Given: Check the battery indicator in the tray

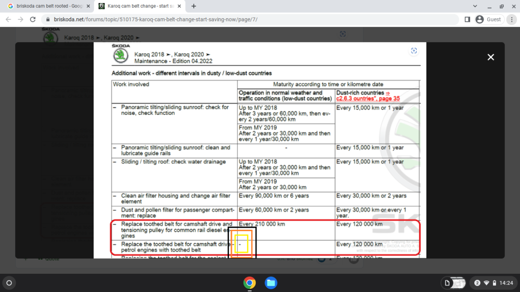Looking at the screenshot, I should pyautogui.click(x=495, y=283).
